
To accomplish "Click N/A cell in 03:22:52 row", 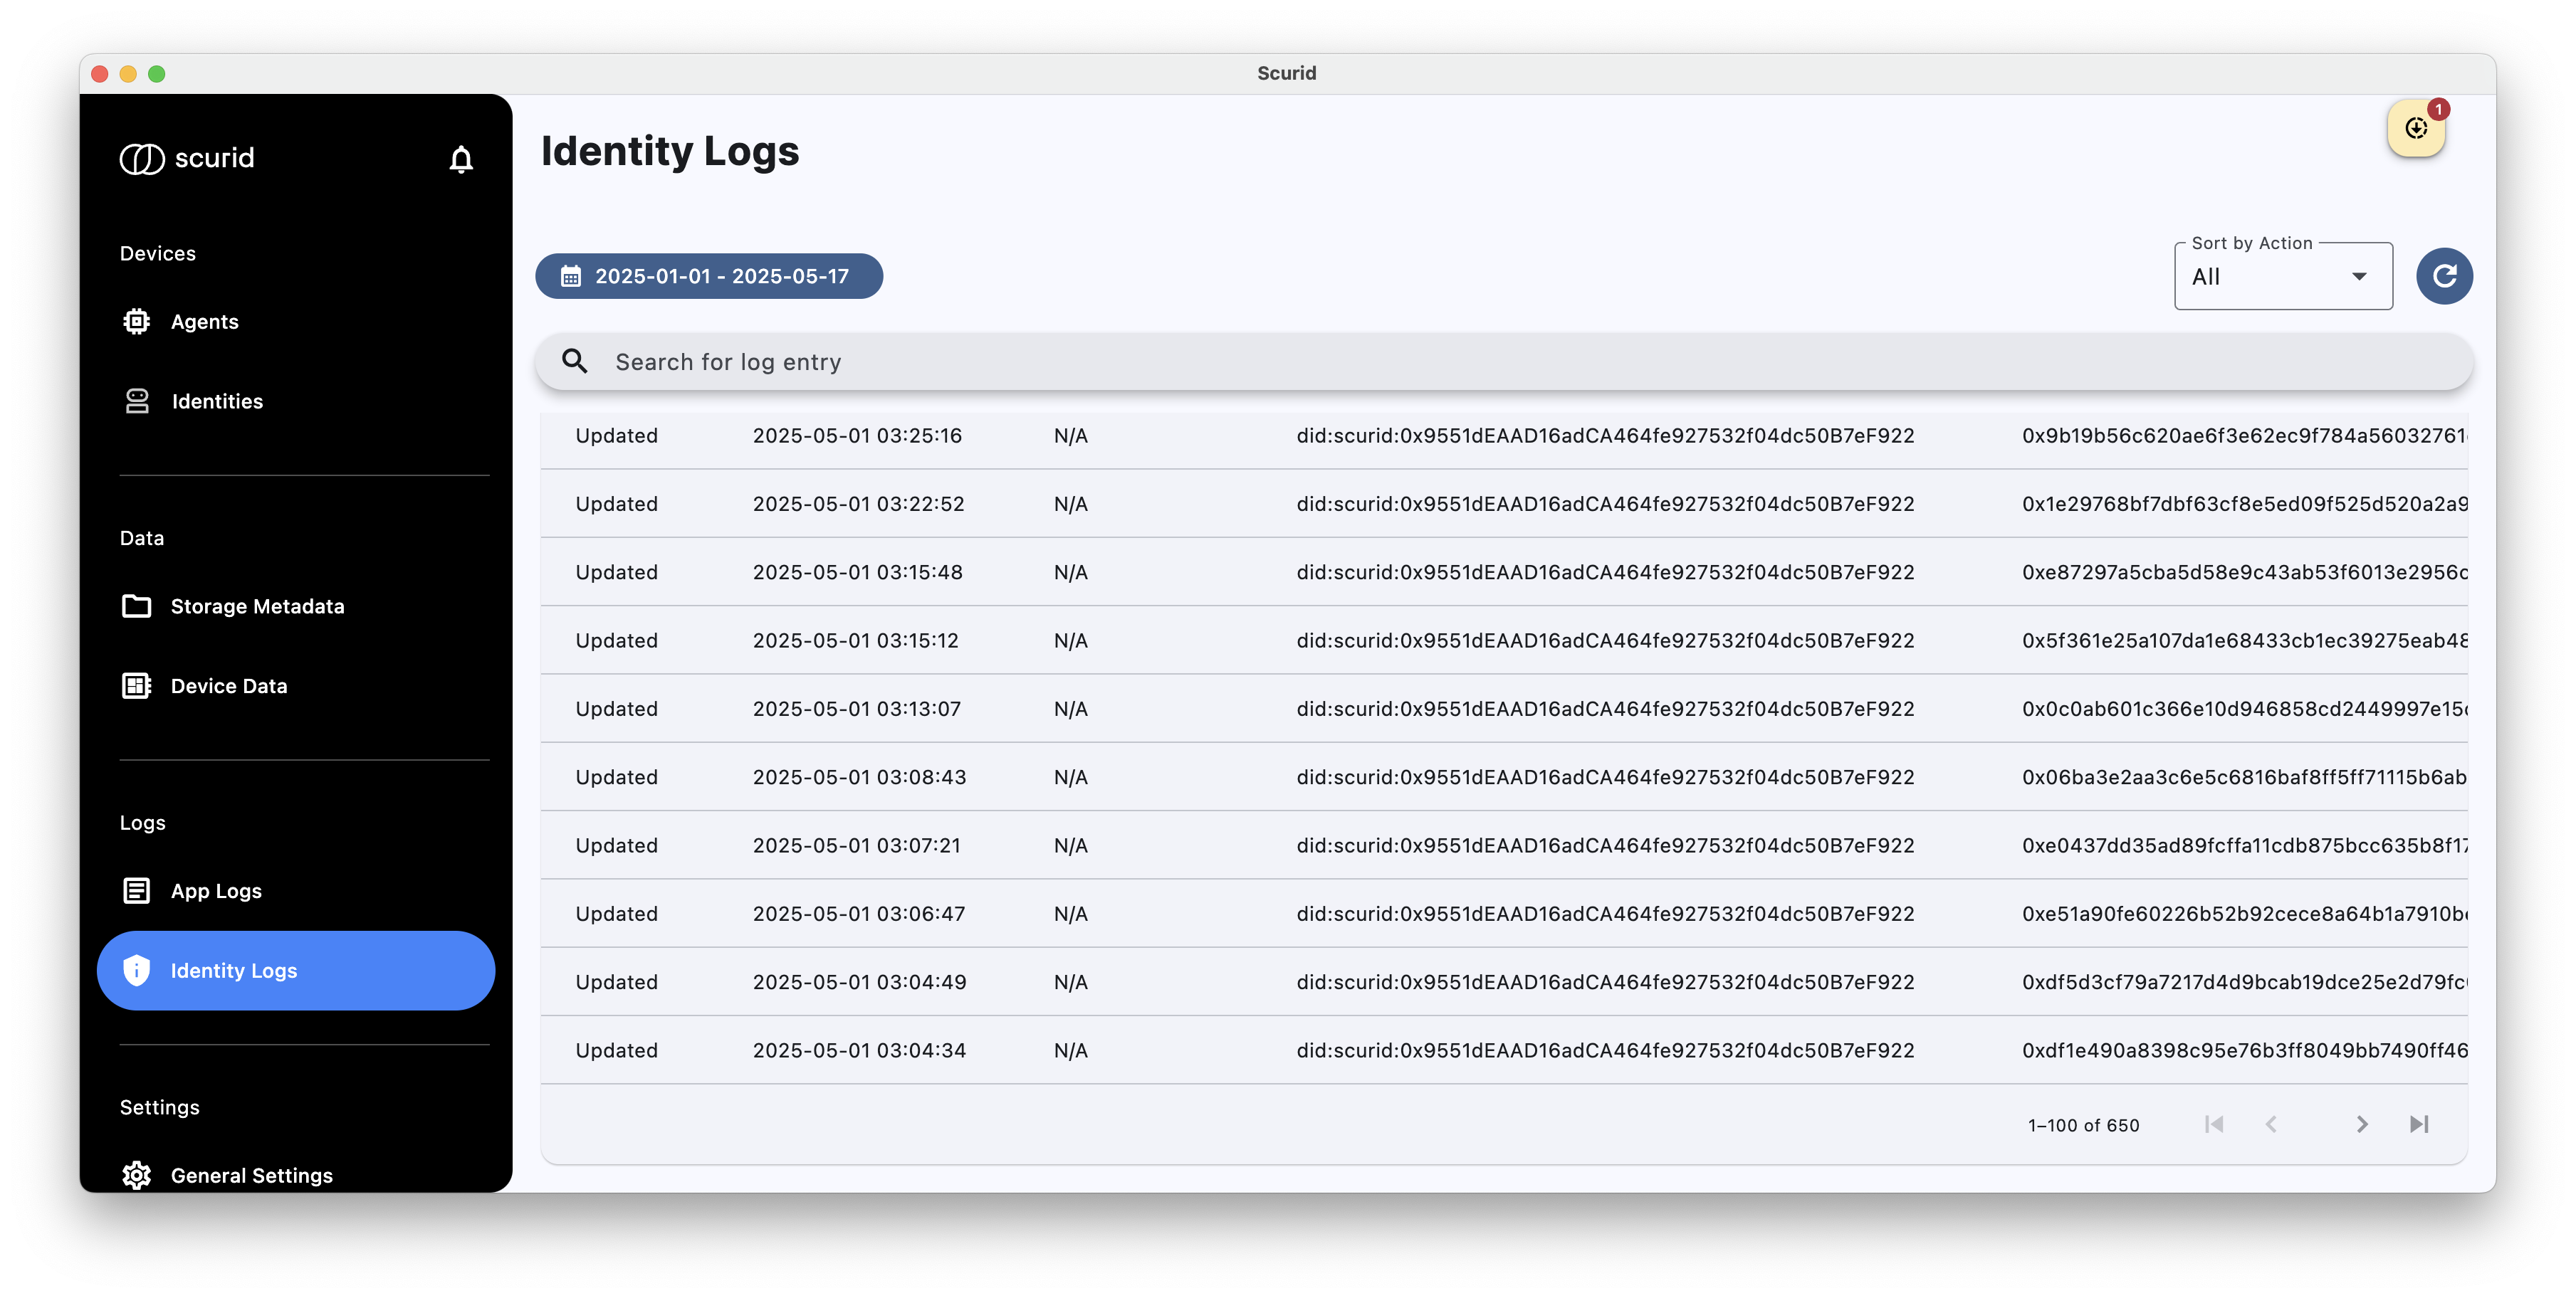I will pyautogui.click(x=1070, y=504).
